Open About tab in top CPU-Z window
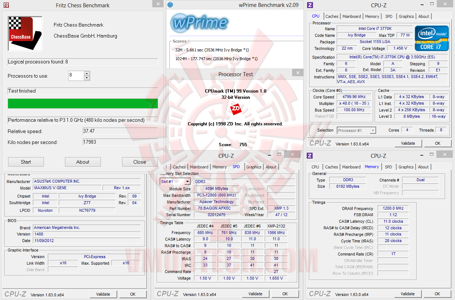This screenshot has height=300, width=455. coord(424,16)
